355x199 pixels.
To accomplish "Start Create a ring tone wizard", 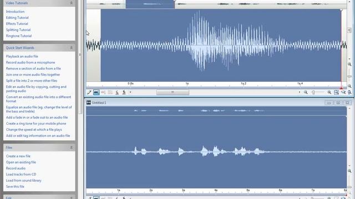I will [36, 123].
